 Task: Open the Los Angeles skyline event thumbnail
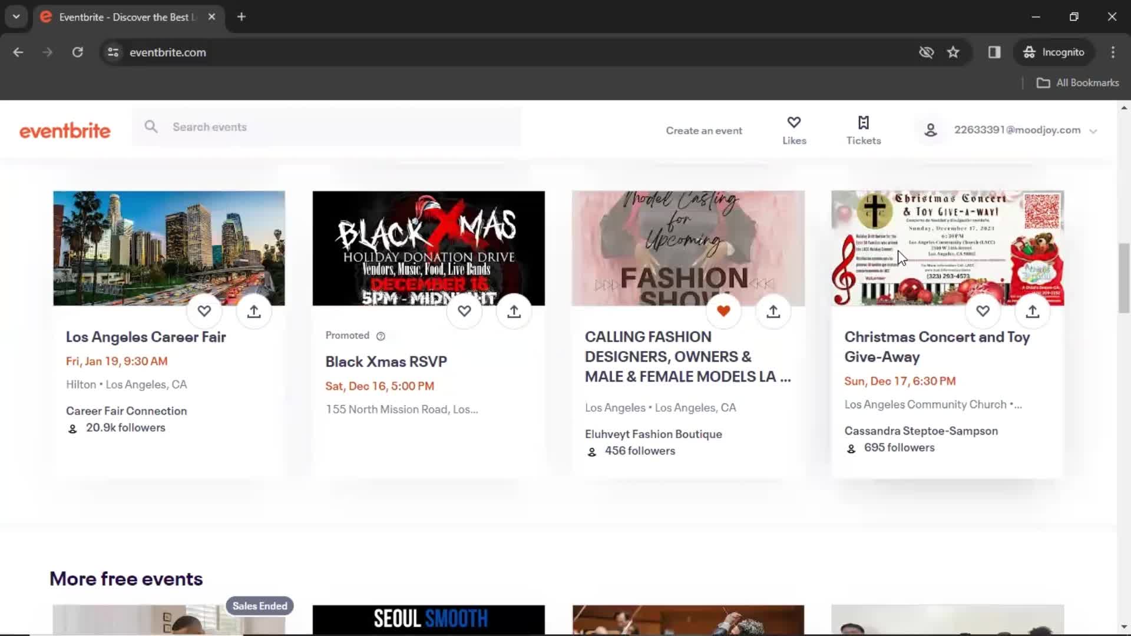[169, 248]
